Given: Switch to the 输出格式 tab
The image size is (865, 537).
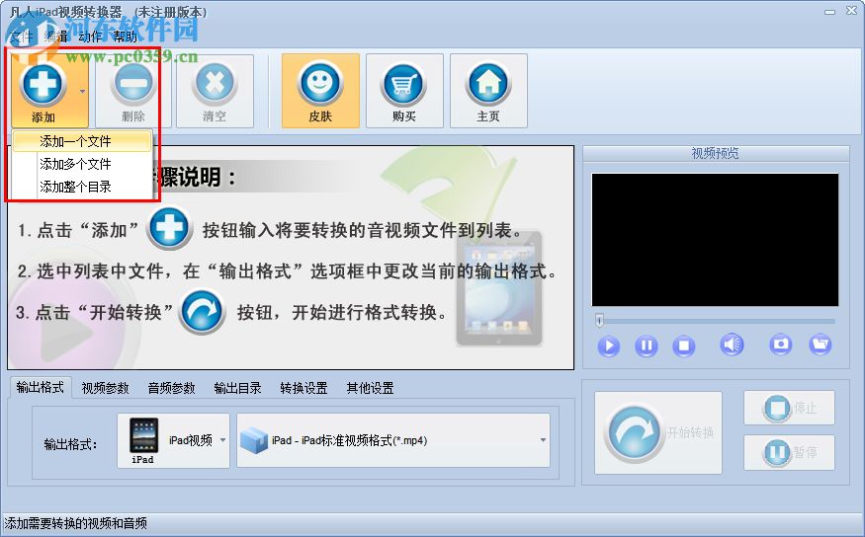Looking at the screenshot, I should coord(41,387).
